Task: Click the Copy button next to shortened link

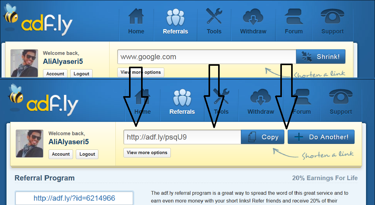Action: coord(262,137)
